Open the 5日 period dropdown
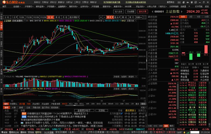This screenshot has height=134, width=211. tap(14, 17)
